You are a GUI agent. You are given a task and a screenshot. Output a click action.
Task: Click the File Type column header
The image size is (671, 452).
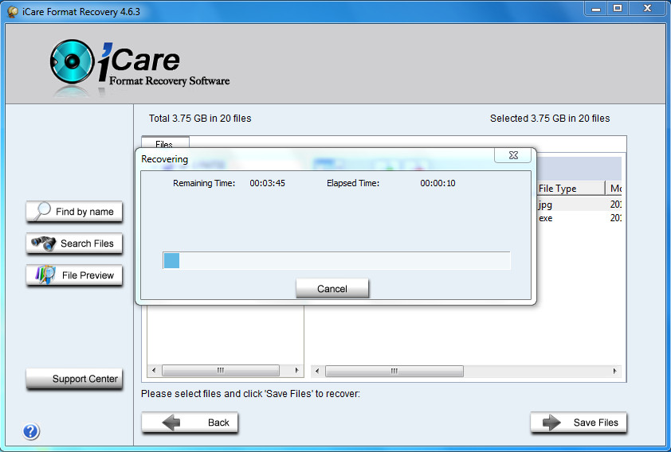pyautogui.click(x=571, y=189)
